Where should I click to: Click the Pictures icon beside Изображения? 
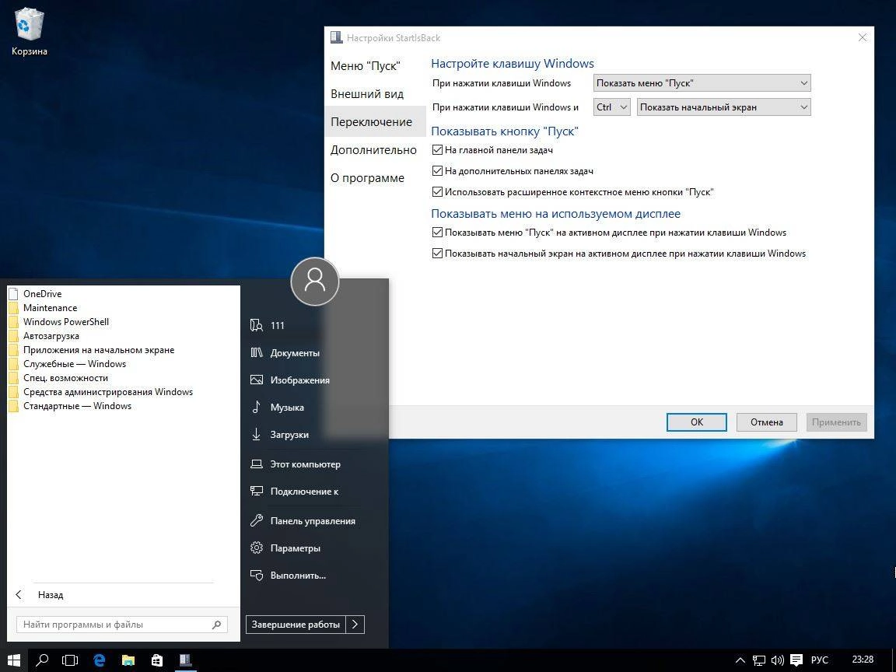(257, 380)
